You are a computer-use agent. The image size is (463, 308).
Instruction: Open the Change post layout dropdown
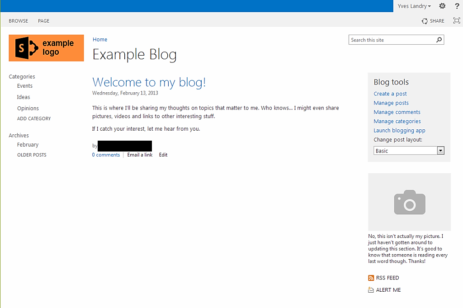(x=440, y=151)
